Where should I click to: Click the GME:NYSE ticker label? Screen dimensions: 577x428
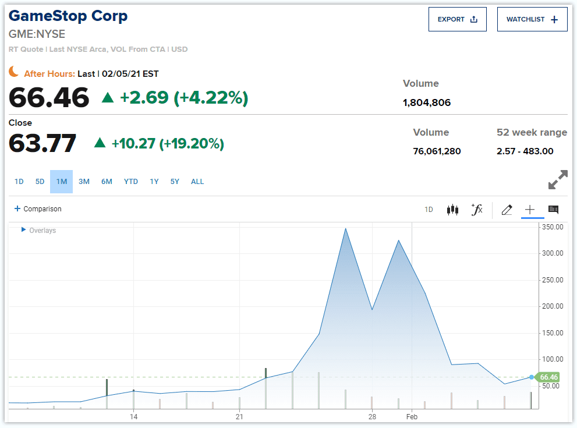37,34
